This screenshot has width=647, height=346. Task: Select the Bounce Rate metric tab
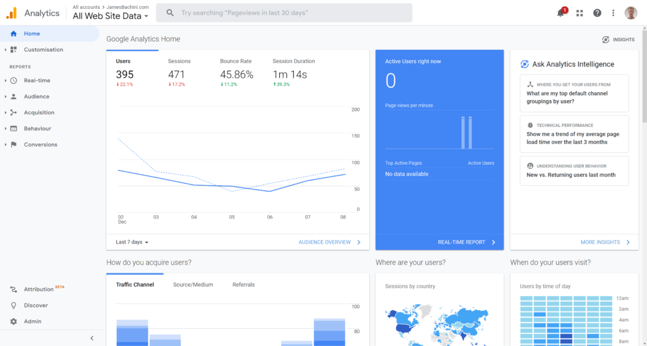pos(236,72)
